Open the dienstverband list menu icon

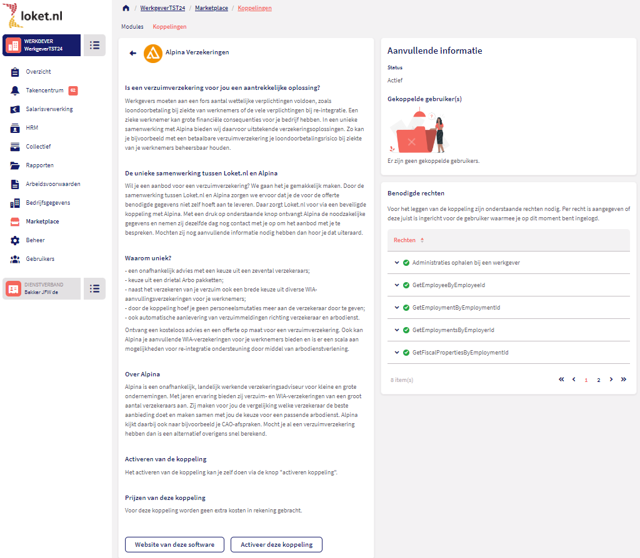[x=94, y=288]
